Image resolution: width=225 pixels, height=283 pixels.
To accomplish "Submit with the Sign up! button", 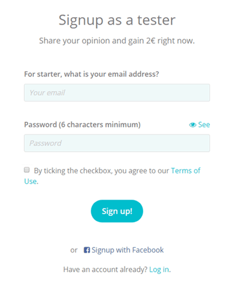I will click(117, 211).
